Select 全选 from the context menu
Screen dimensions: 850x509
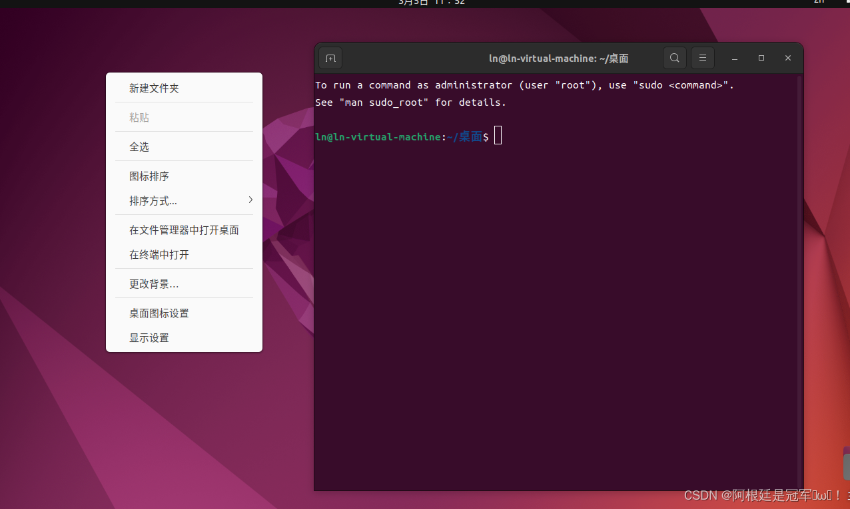pyautogui.click(x=139, y=146)
